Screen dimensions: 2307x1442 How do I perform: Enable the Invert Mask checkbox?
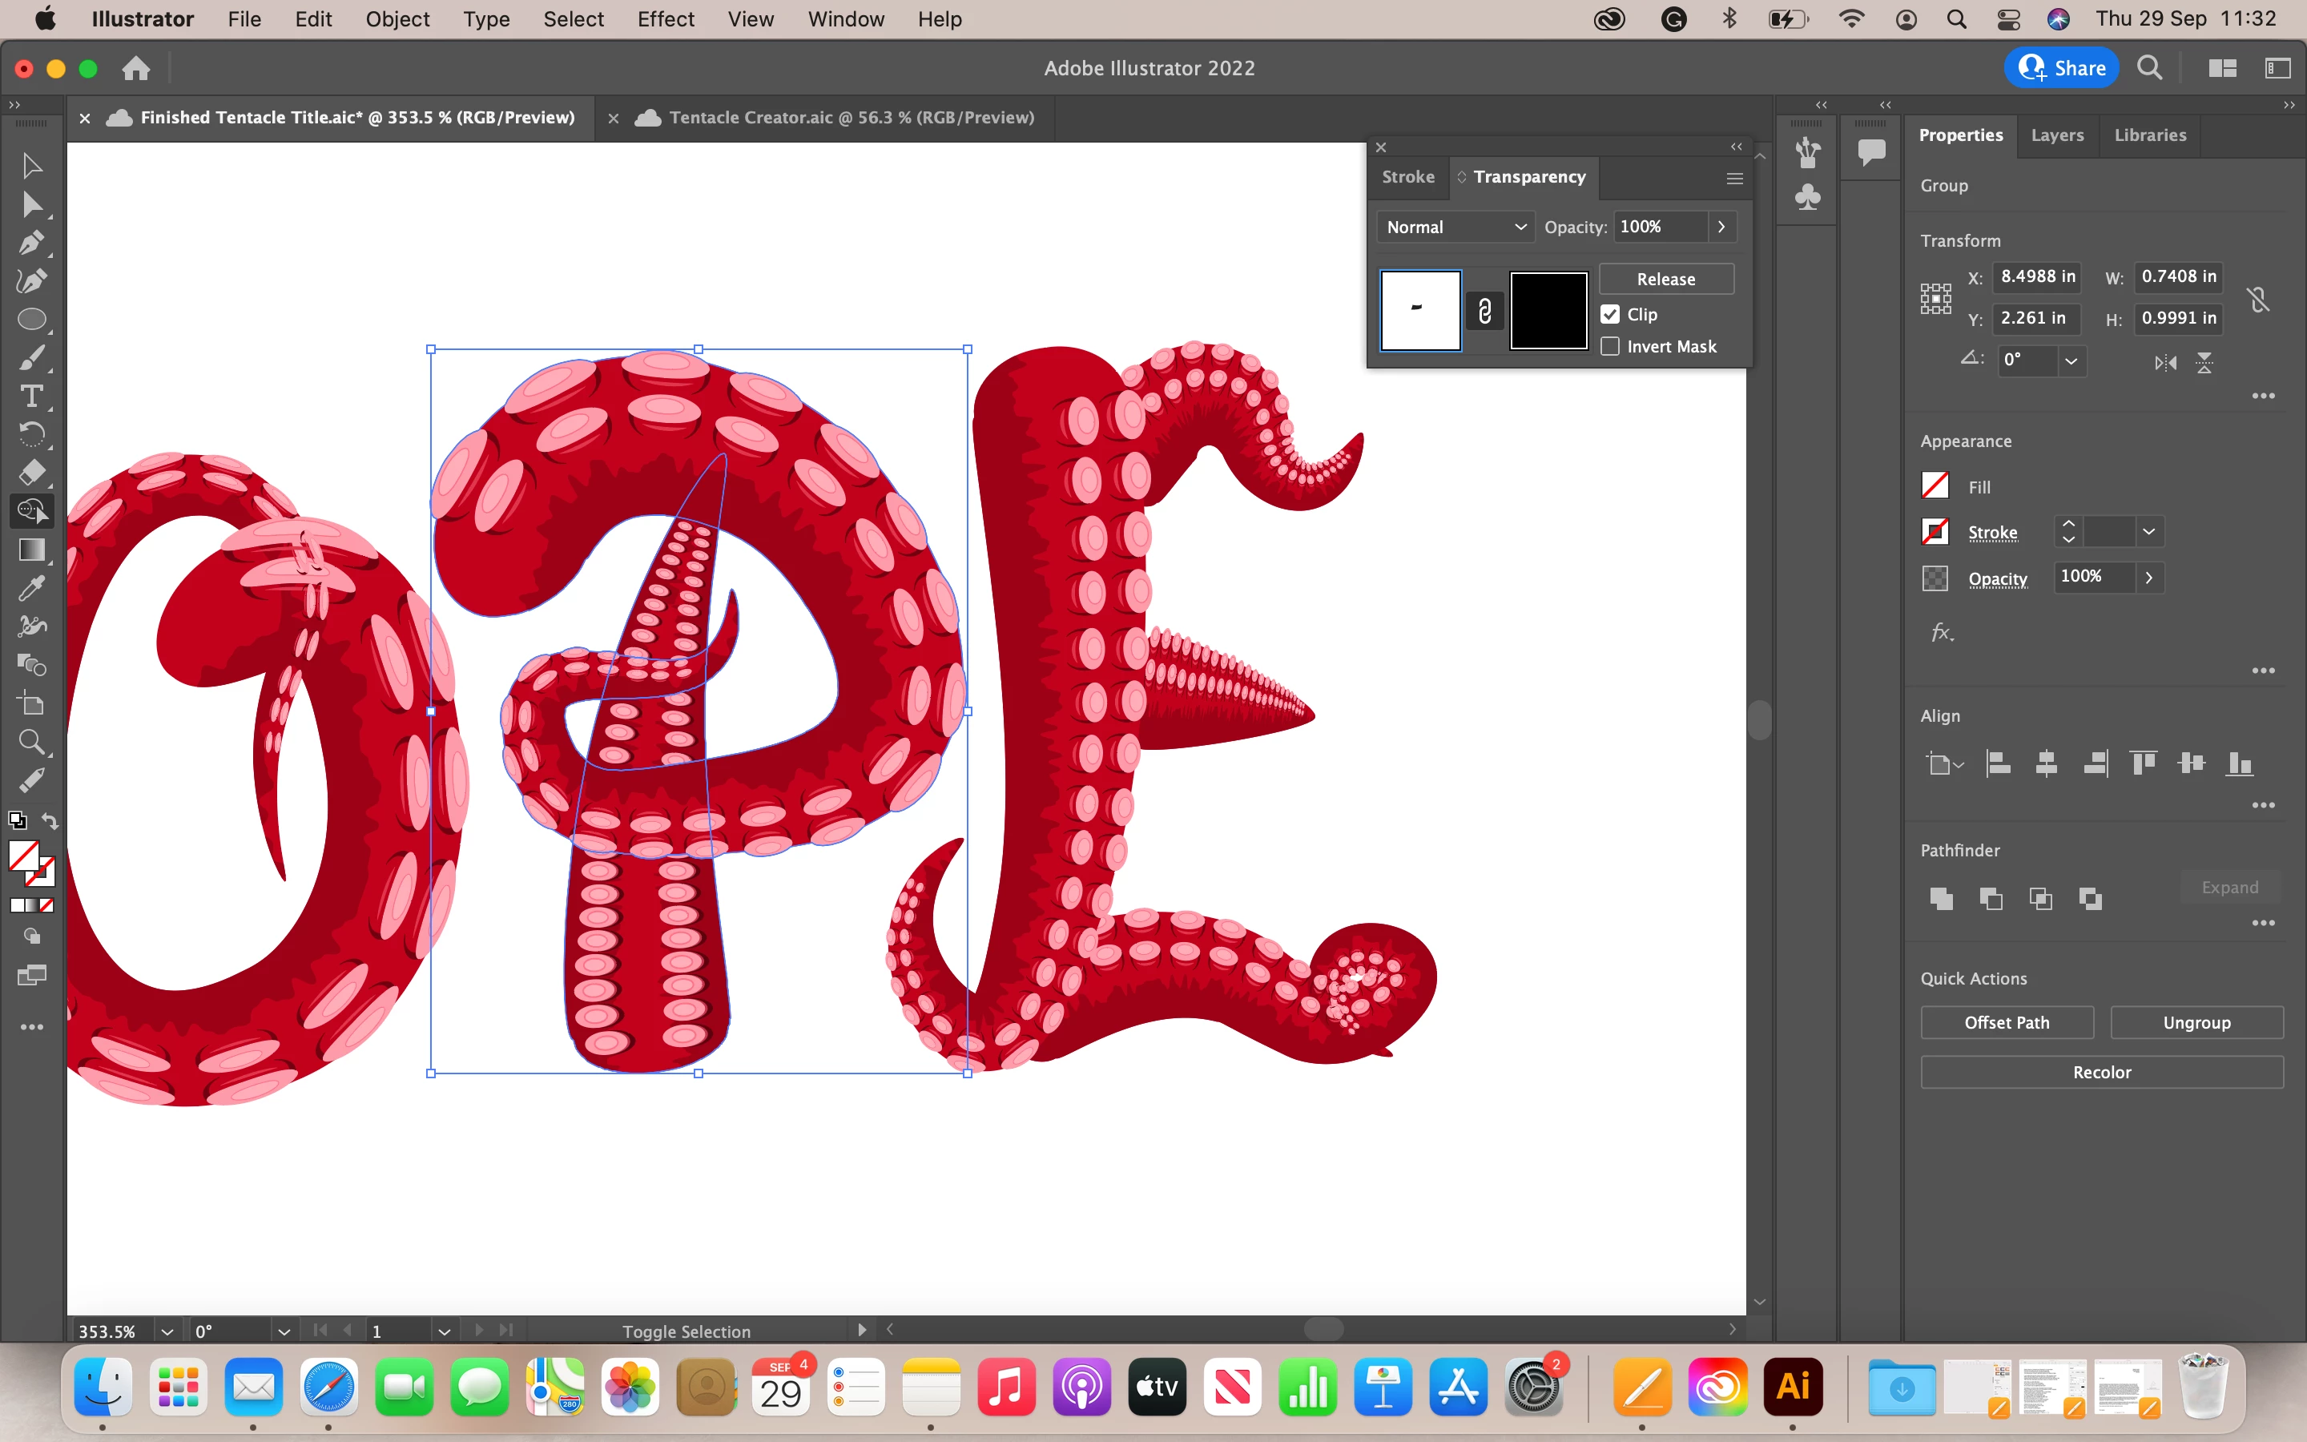[1610, 346]
